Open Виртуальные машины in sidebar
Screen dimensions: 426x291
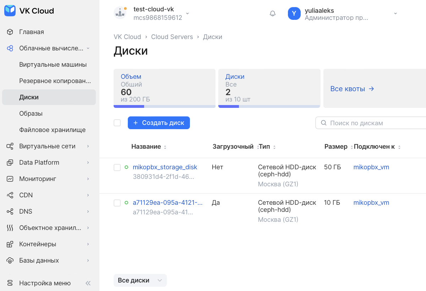(53, 65)
